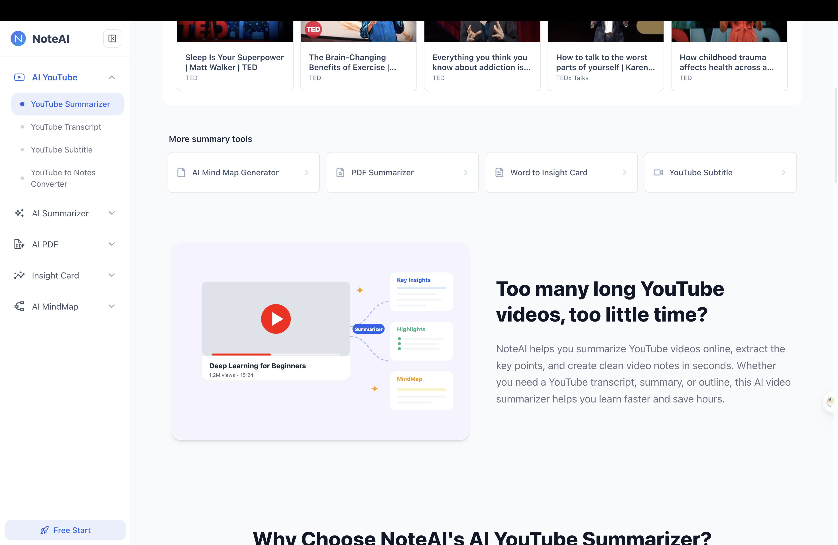Viewport: 838px width, 545px height.
Task: Open the Sleep Is Your Superpower video card
Action: click(x=235, y=56)
